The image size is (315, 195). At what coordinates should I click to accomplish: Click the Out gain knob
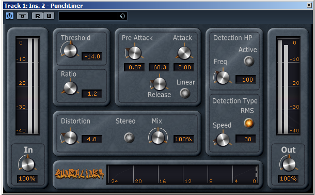click(x=289, y=164)
